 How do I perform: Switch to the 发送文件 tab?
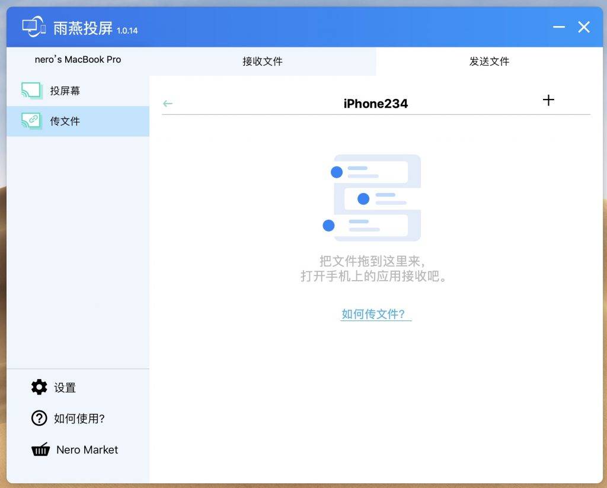pos(489,61)
